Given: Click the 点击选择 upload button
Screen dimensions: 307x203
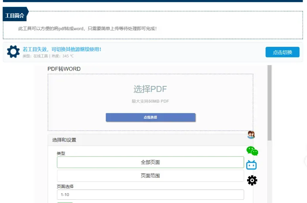Looking at the screenshot, I should [151, 117].
